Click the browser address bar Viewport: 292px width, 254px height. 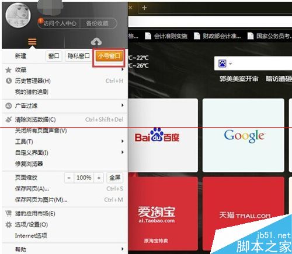pos(210,22)
